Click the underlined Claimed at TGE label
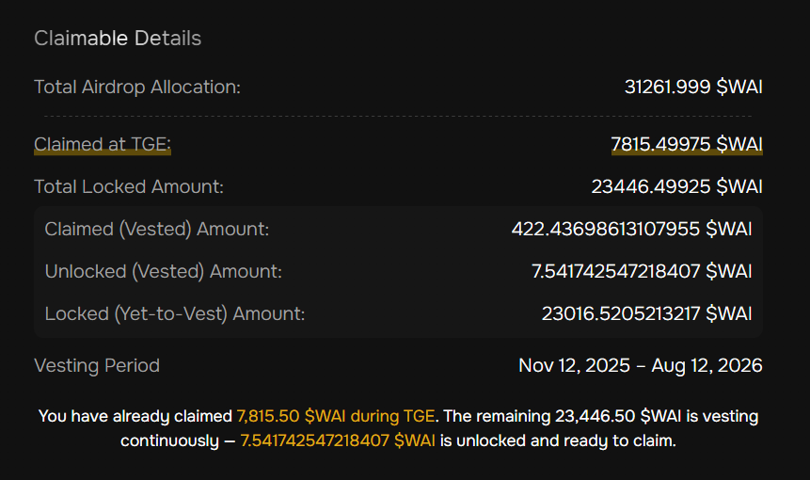 click(103, 144)
